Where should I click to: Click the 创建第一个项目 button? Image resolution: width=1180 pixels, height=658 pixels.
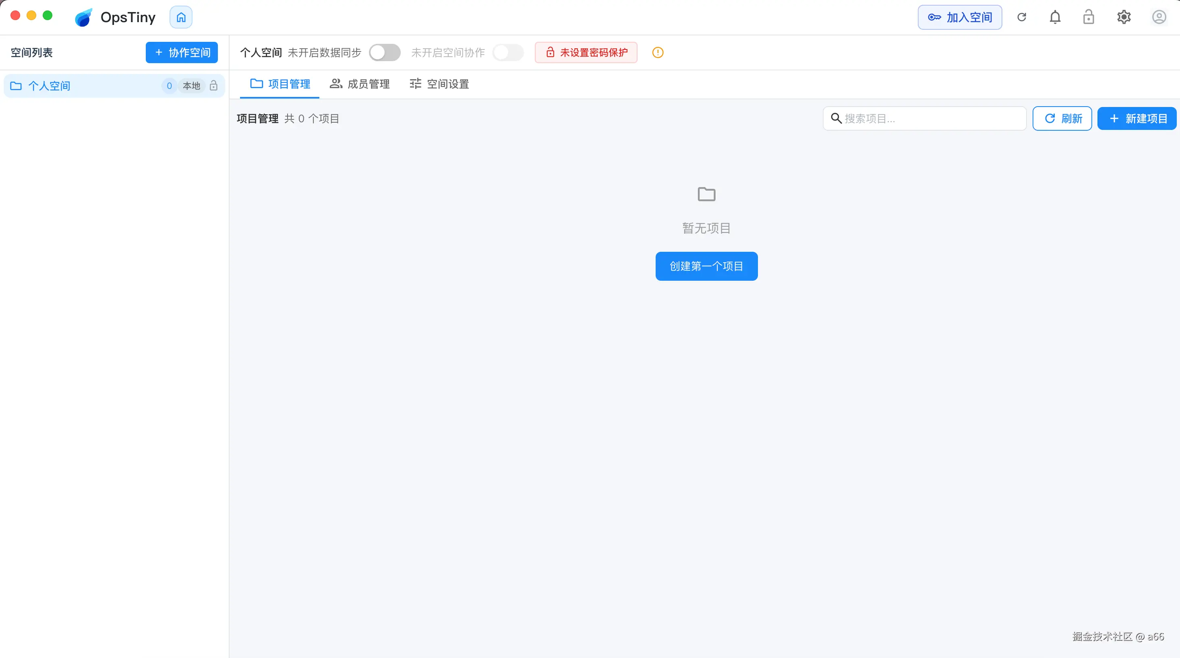(x=706, y=266)
